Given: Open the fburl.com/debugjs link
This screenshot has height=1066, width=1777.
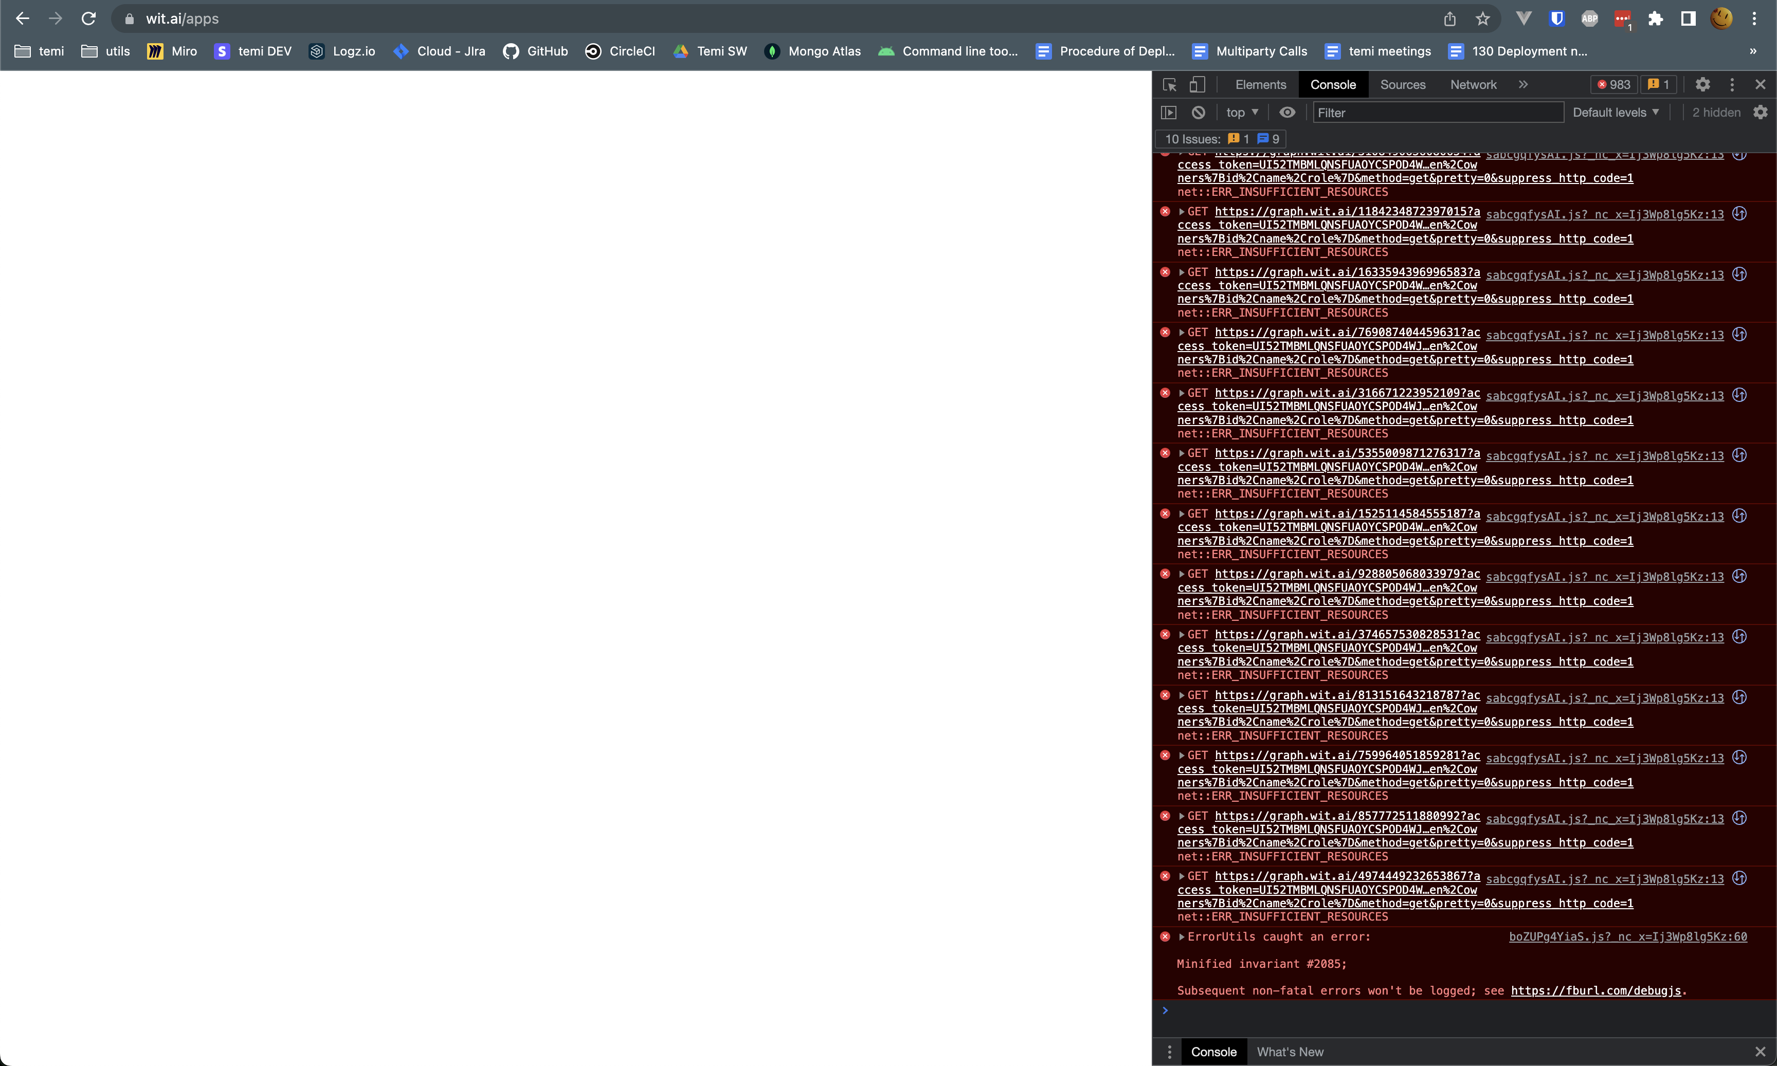Looking at the screenshot, I should click(x=1596, y=990).
